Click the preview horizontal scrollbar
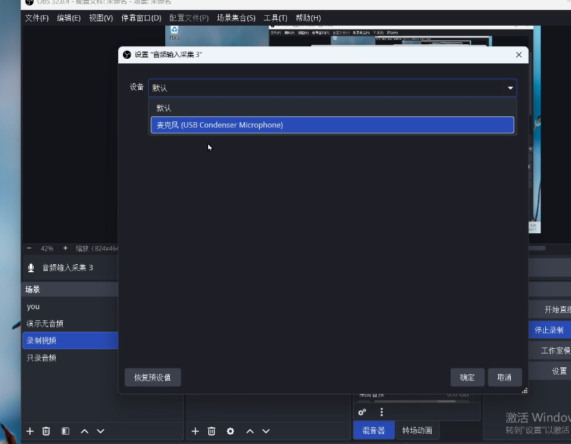The image size is (571, 444). point(537,248)
